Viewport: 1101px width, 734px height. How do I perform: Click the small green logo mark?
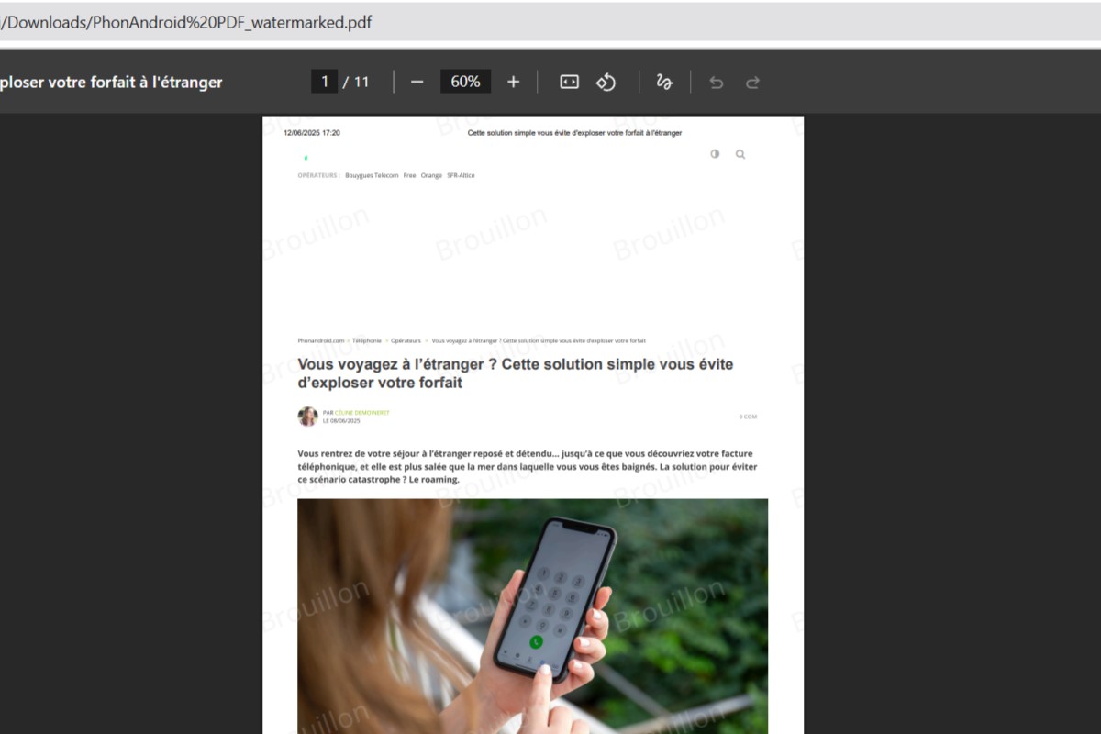[x=306, y=158]
